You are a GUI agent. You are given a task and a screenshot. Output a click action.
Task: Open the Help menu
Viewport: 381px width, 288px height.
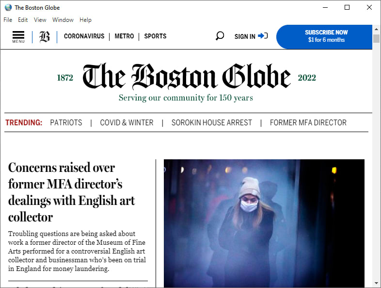pos(85,20)
